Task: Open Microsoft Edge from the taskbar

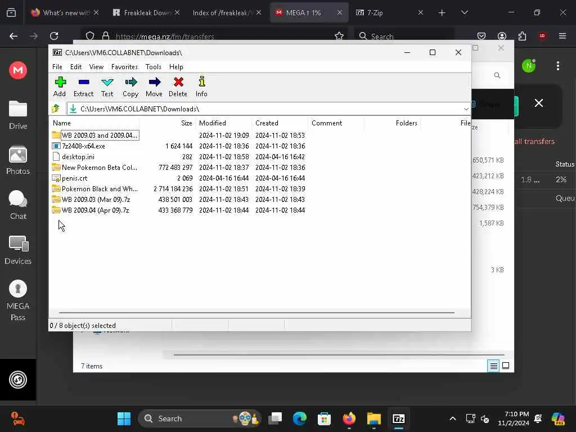Action: click(300, 418)
